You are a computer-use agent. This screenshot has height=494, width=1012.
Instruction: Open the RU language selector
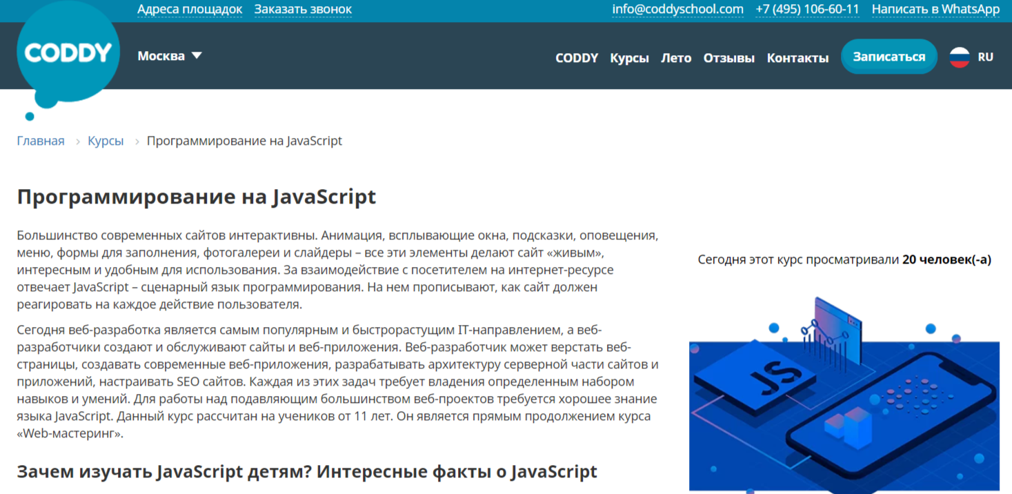click(985, 57)
